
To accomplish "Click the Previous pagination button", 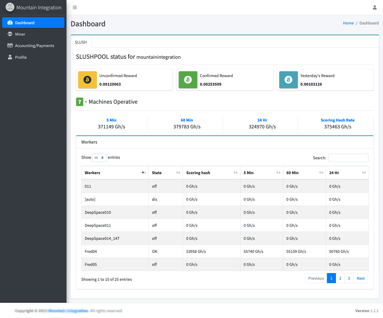I will click(x=316, y=278).
